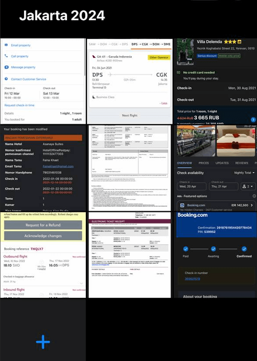Click the Call property phone icon

click(x=6, y=56)
